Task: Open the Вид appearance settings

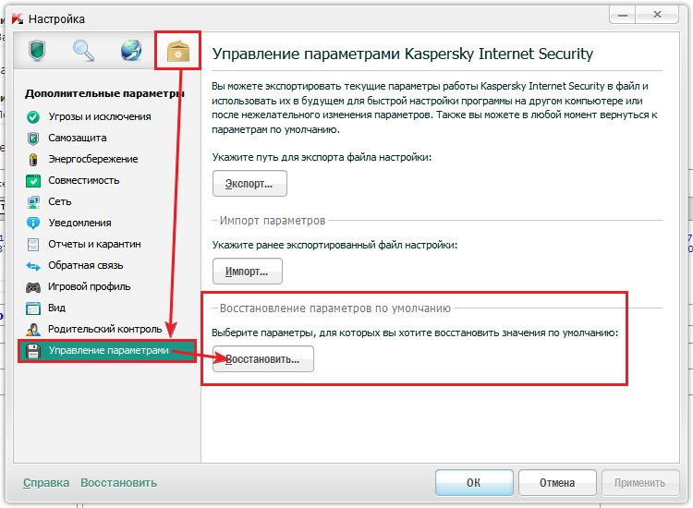Action: 57,308
